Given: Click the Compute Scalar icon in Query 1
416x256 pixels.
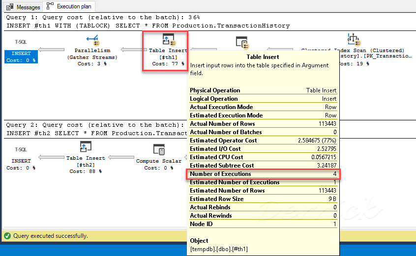Looking at the screenshot, I should tap(242, 42).
